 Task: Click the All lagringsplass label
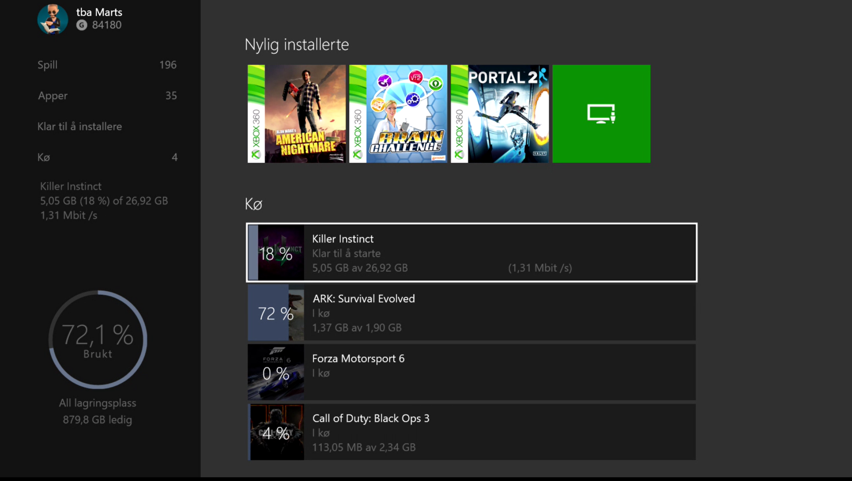click(97, 403)
